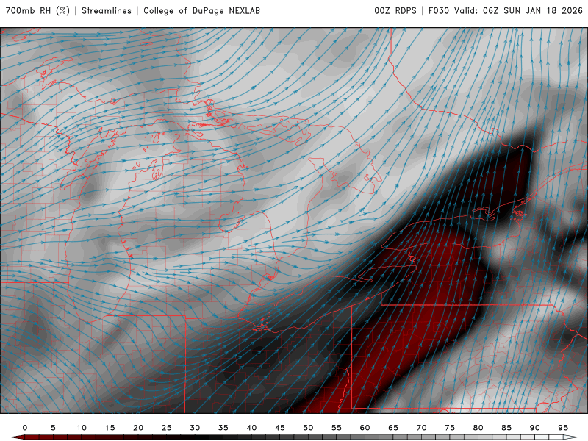Image resolution: width=588 pixels, height=441 pixels.
Task: Click "College of DuPage NEXLAB" text
Action: (201, 11)
